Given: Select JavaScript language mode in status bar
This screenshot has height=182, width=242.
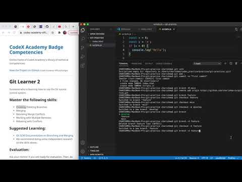Looking at the screenshot, I should (220, 158).
